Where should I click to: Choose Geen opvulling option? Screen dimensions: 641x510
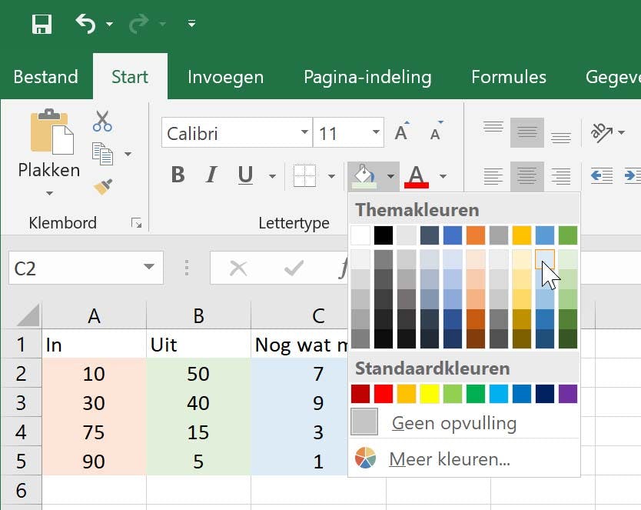pos(453,423)
